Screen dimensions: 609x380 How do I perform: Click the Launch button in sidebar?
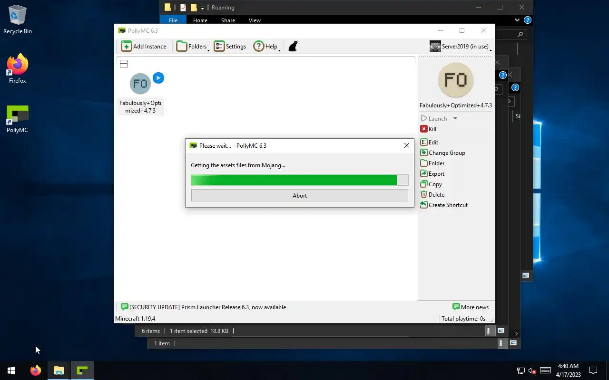(434, 118)
